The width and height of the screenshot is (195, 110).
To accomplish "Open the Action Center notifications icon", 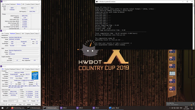I will coord(192,108).
